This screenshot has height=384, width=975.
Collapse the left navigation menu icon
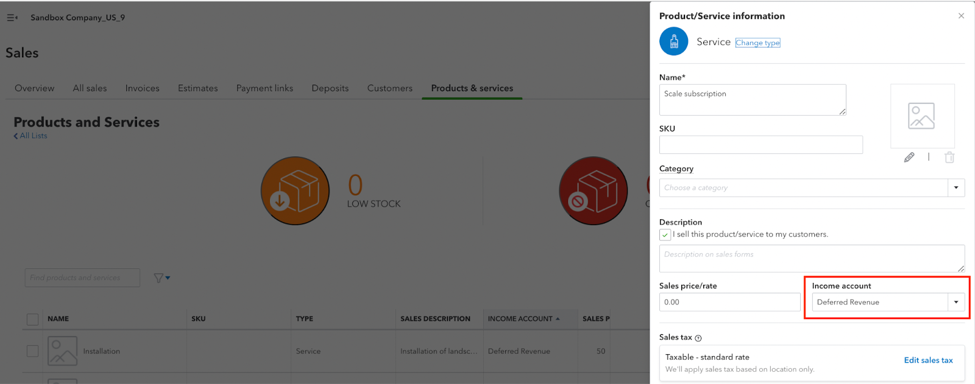point(12,18)
